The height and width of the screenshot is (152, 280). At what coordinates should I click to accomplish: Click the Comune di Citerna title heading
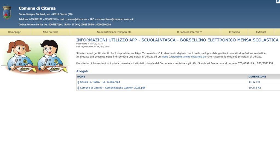37,8
